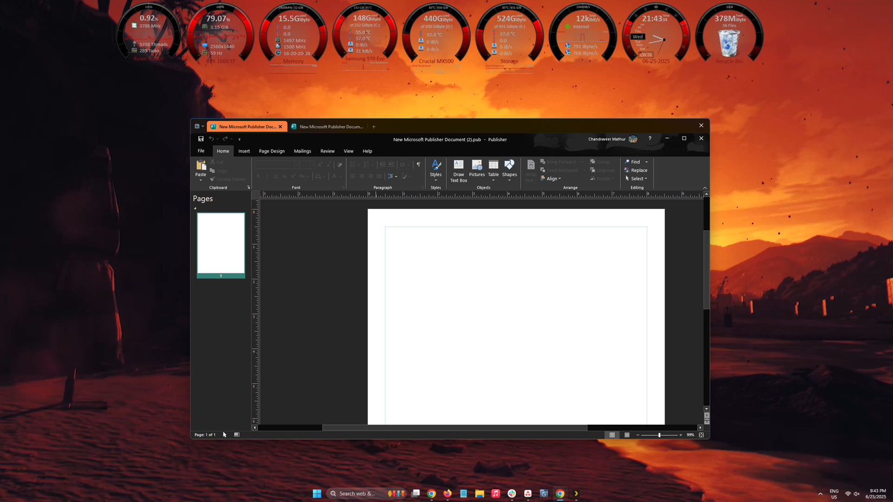The height and width of the screenshot is (502, 893).
Task: Switch to two-page spread view
Action: 627,435
